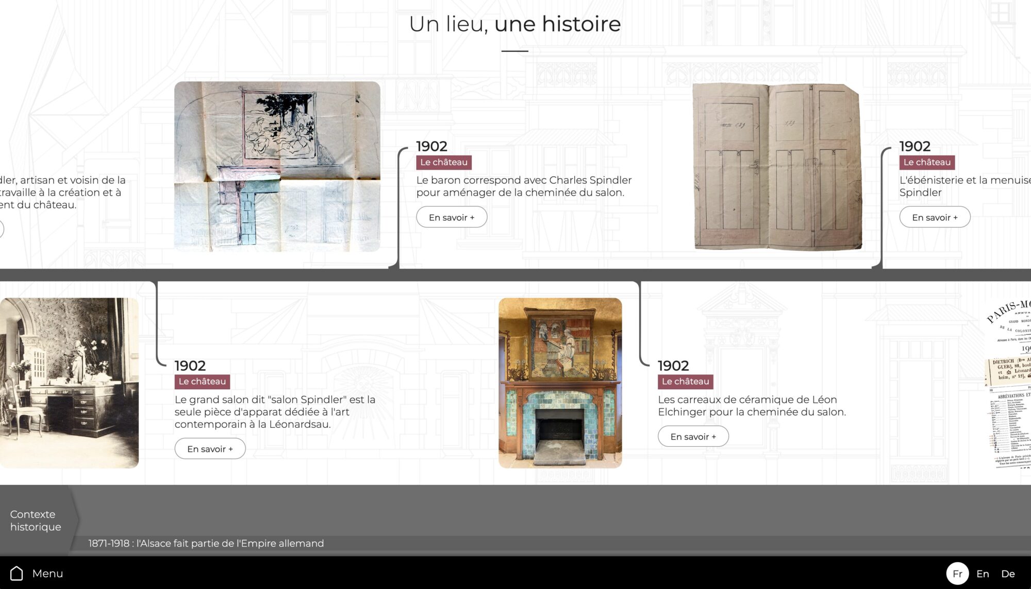Expand the Contexte historique panel
The width and height of the screenshot is (1031, 589).
coord(36,521)
